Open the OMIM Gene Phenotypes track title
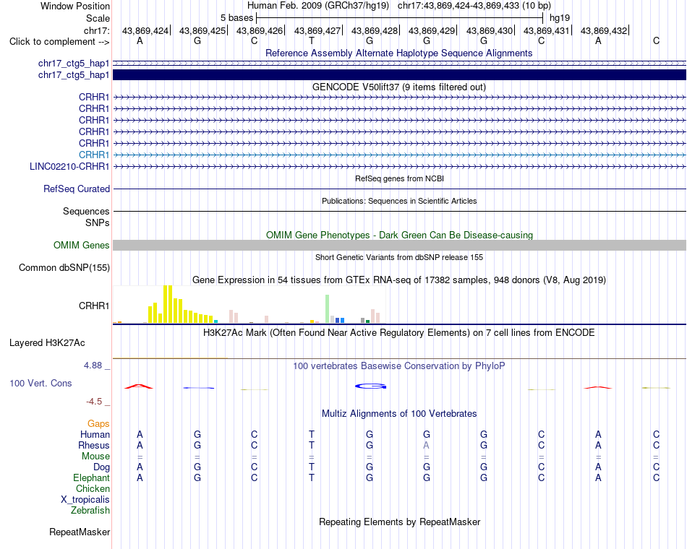This screenshot has height=549, width=687. [399, 235]
